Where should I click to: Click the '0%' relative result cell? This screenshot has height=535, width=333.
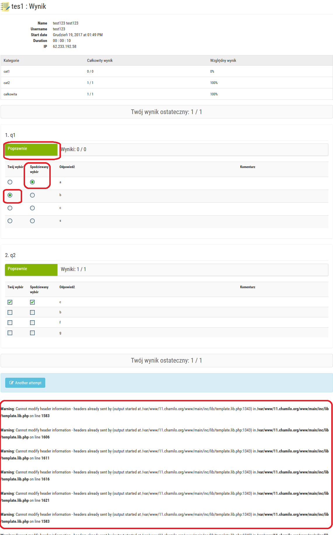212,71
